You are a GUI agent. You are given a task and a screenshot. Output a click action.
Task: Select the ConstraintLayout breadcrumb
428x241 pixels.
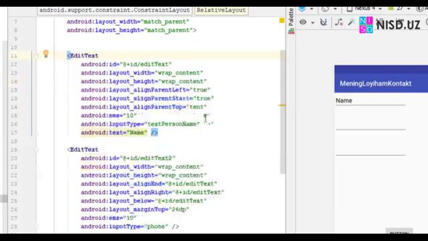click(x=114, y=10)
